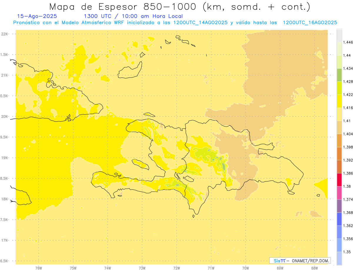Click the blue legend swatch between 1.362 and 1.368

(339, 219)
